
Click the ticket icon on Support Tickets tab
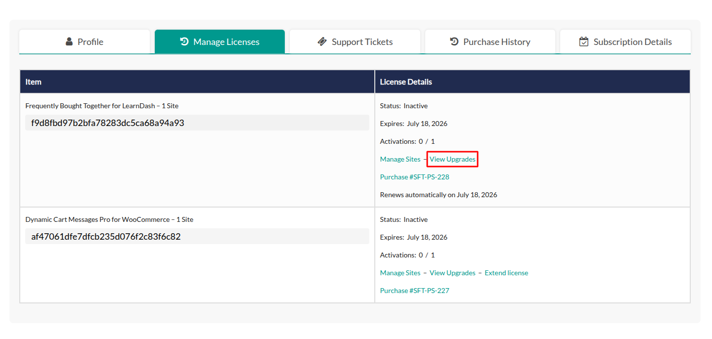pyautogui.click(x=322, y=42)
